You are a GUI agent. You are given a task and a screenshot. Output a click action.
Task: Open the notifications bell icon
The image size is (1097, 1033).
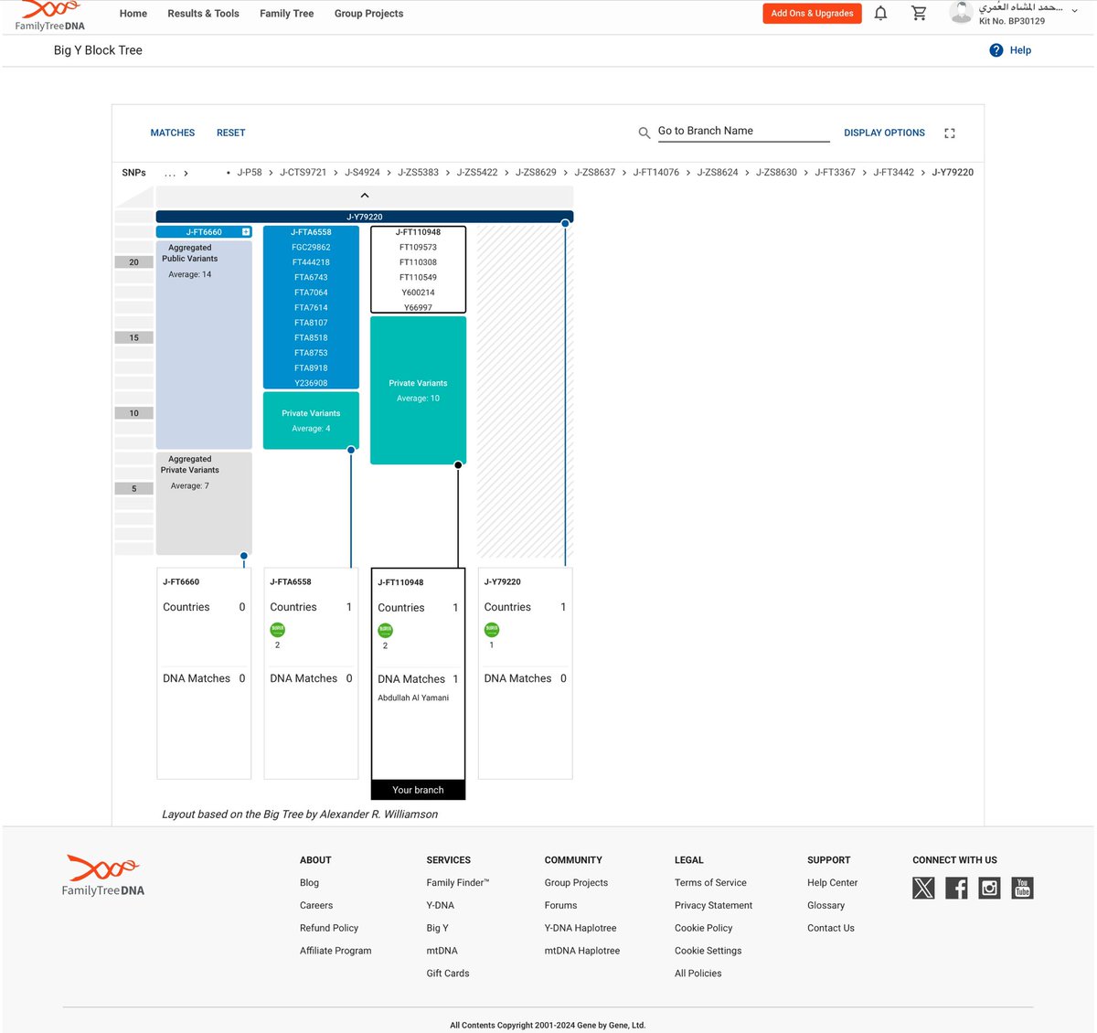[x=880, y=13]
